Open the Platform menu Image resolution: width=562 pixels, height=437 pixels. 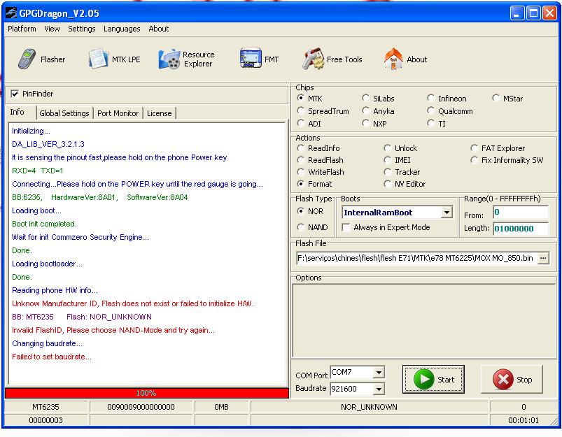tap(22, 29)
